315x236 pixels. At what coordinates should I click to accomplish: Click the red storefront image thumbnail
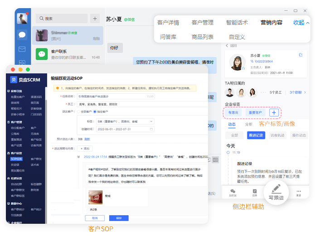96,197
